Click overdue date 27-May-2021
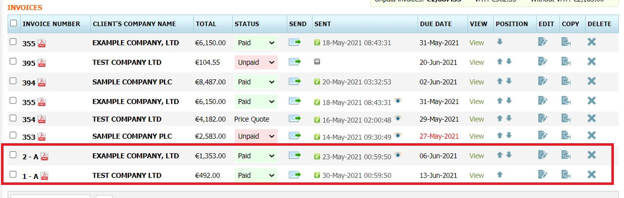The height and width of the screenshot is (198, 624). tap(439, 136)
